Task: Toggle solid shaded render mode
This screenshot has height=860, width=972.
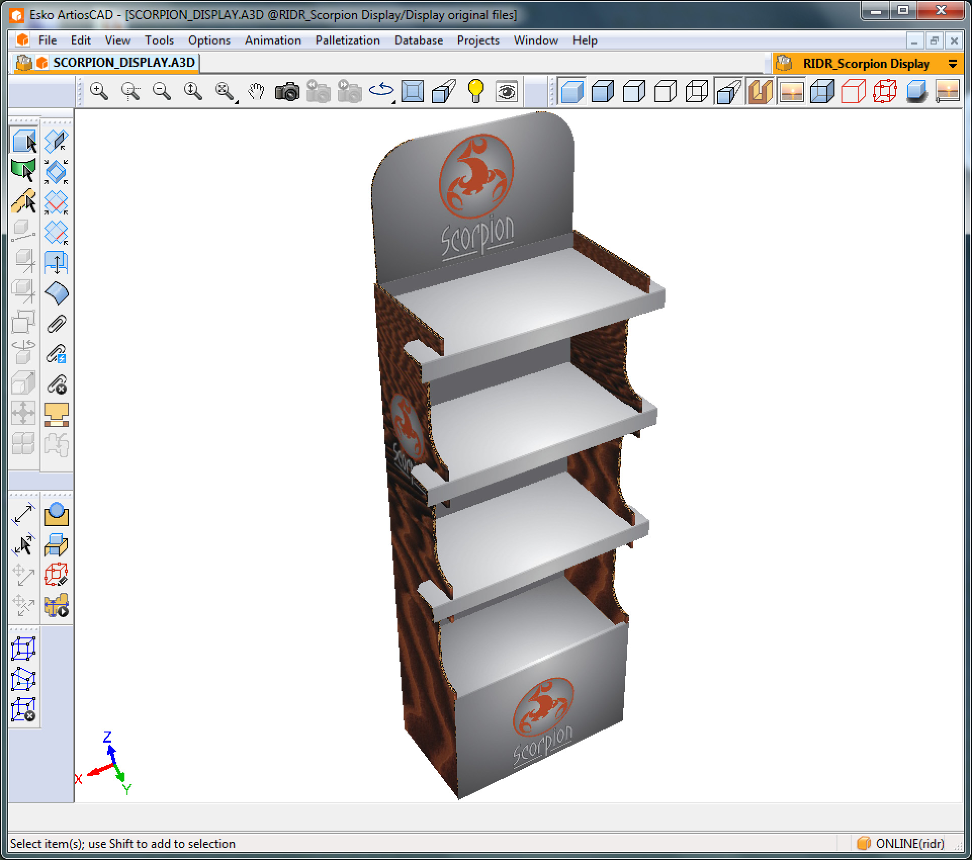Action: coord(571,91)
